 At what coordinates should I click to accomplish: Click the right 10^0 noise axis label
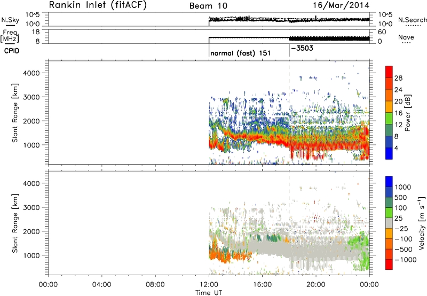pos(385,24)
